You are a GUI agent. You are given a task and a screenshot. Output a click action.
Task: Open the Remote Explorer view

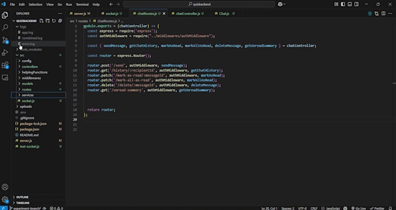5,78
